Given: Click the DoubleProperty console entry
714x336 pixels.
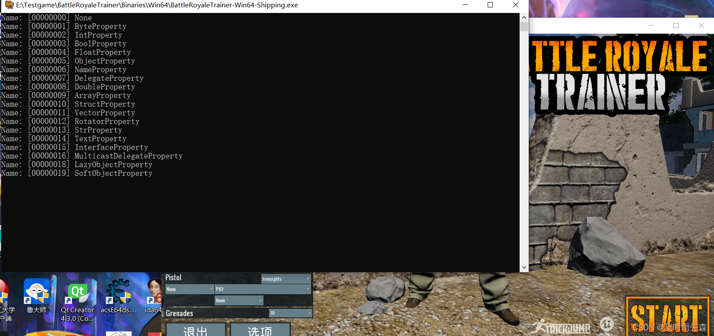Looking at the screenshot, I should coord(68,87).
